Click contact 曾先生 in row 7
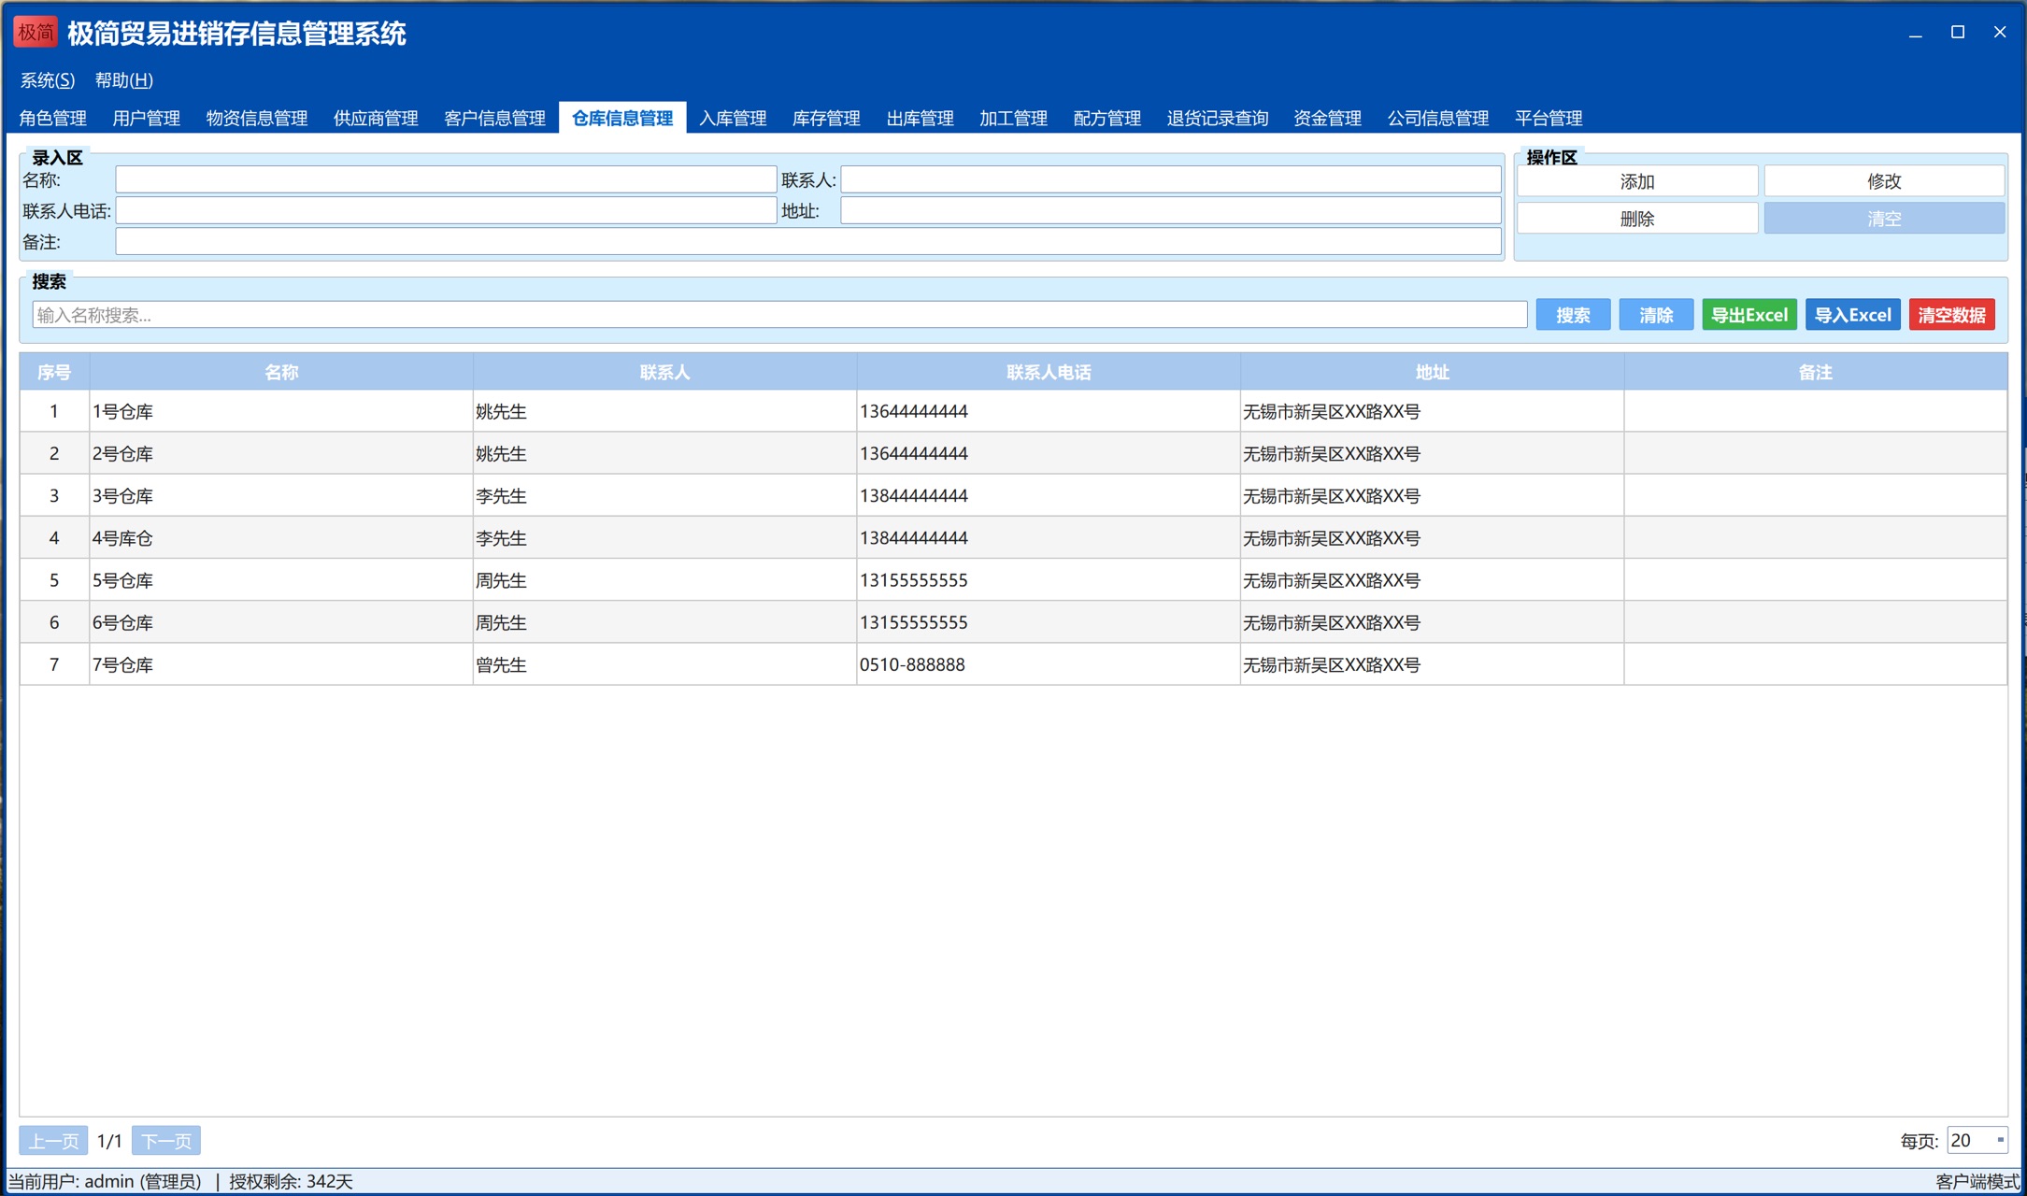The width and height of the screenshot is (2027, 1196). (501, 664)
